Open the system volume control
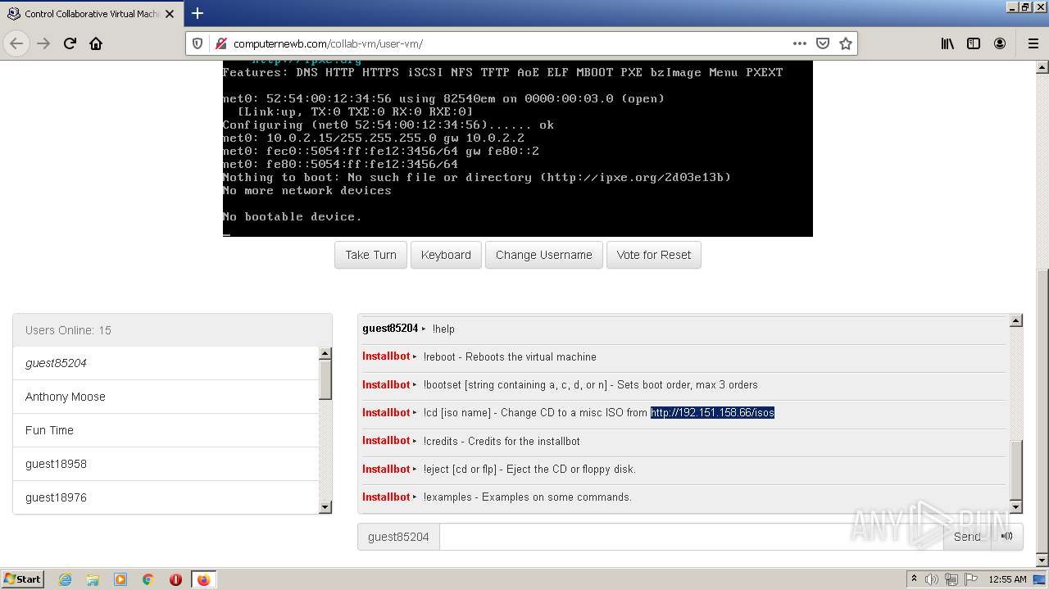This screenshot has width=1049, height=590. 932,579
